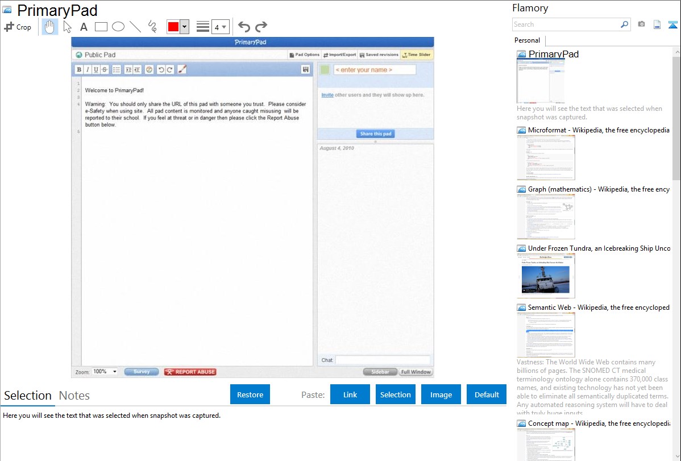
Task: Select the ellipse shape tool
Action: click(118, 27)
